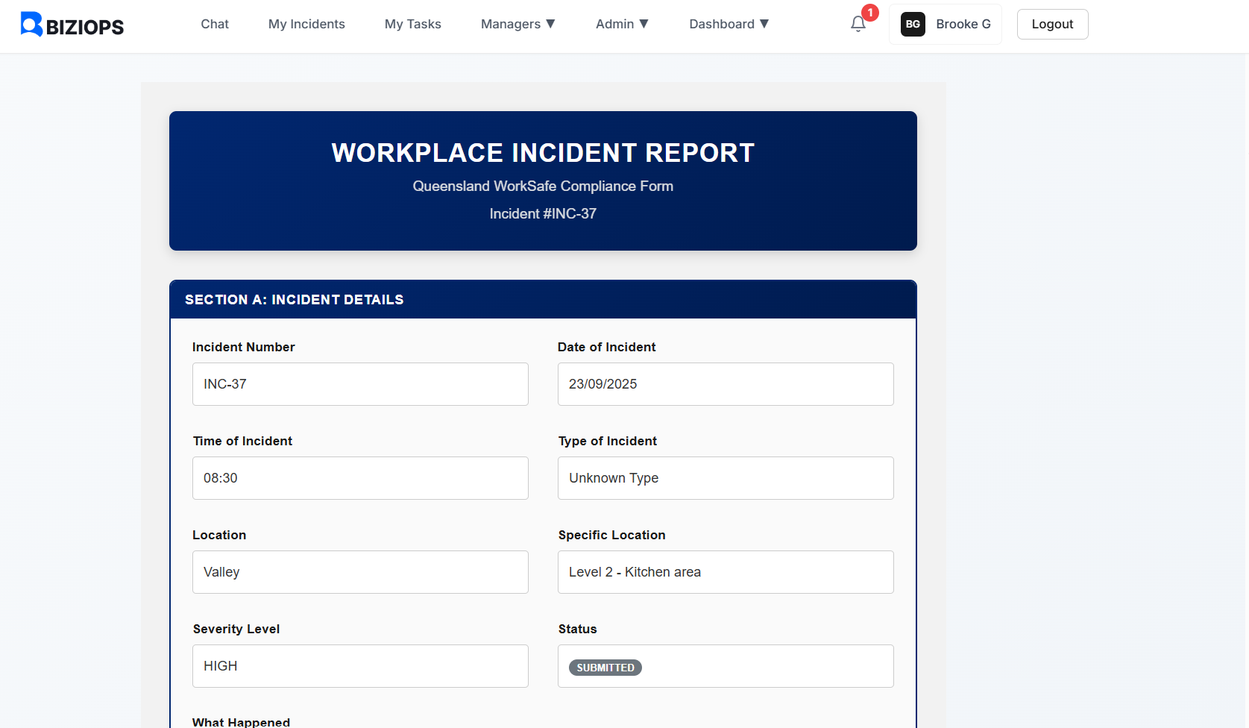Select the Specific Location field
Image resolution: width=1249 pixels, height=728 pixels.
(725, 572)
